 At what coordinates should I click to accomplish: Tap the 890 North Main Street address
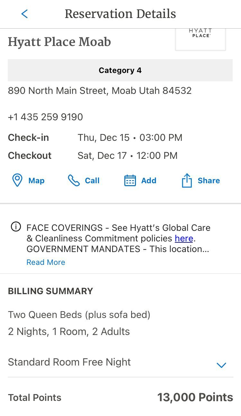[x=100, y=91]
